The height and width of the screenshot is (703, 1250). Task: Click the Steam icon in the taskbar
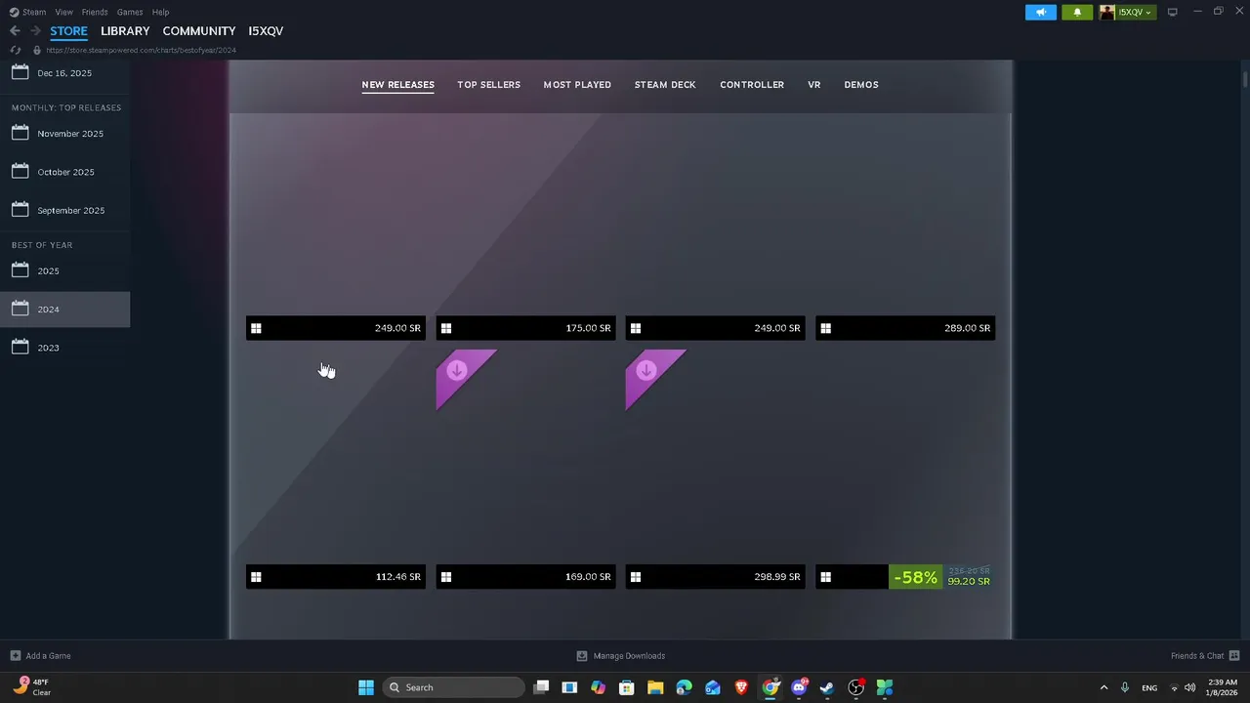pyautogui.click(x=827, y=687)
